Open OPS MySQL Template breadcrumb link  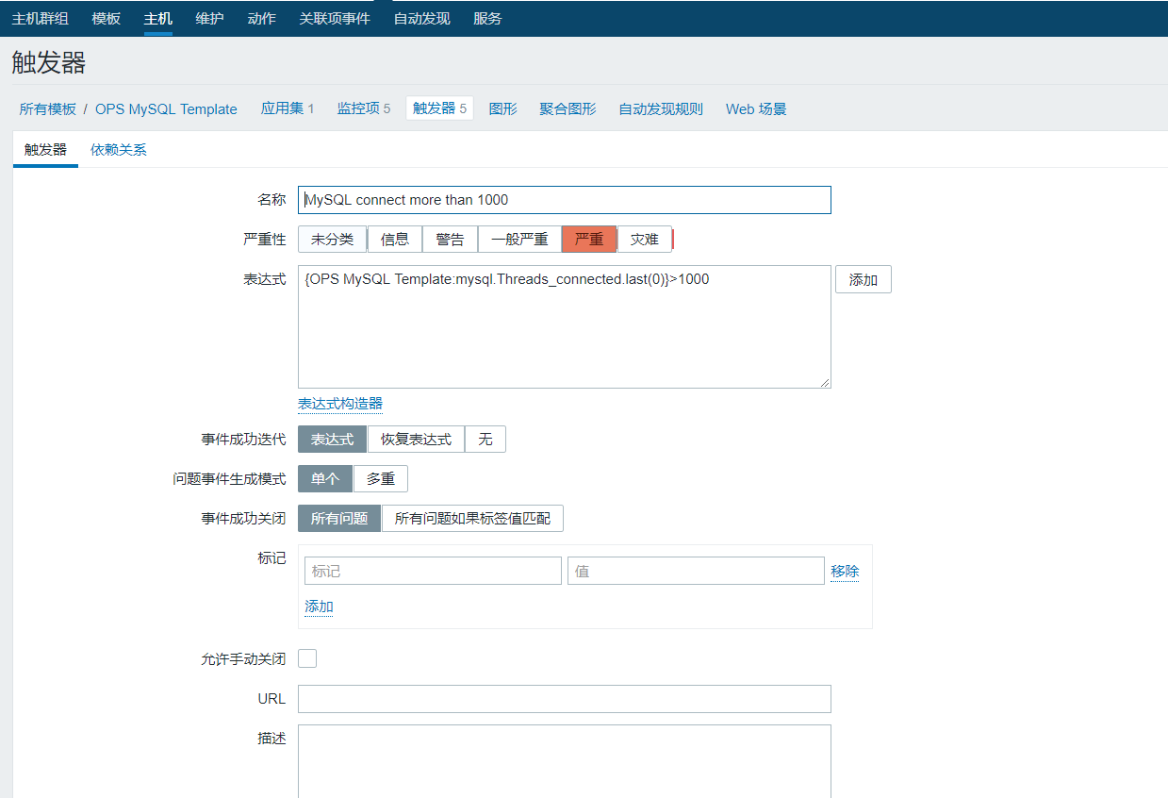click(x=166, y=108)
